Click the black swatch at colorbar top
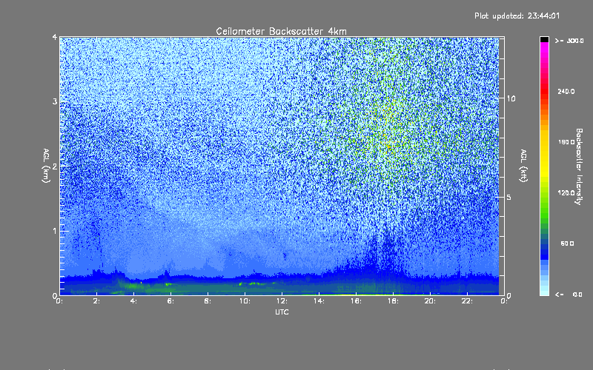This screenshot has width=593, height=370. [544, 39]
